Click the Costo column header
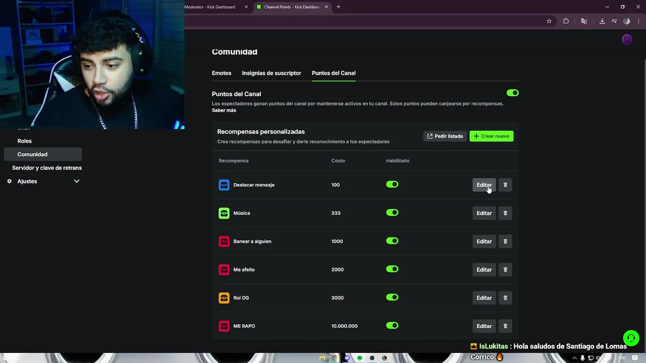The image size is (646, 363). click(x=338, y=161)
